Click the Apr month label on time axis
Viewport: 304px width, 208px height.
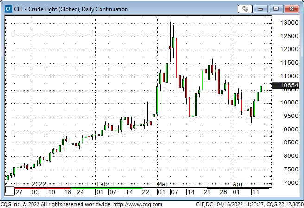click(238, 184)
